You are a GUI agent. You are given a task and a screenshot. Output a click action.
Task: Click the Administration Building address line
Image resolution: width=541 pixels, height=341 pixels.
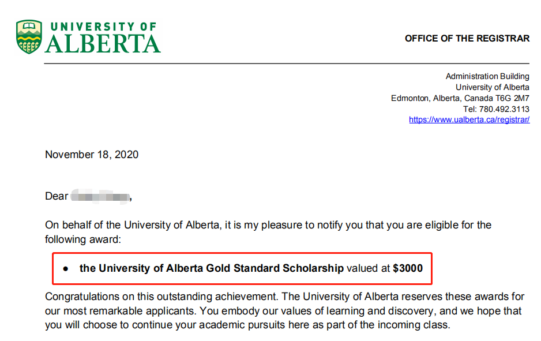[x=487, y=76]
